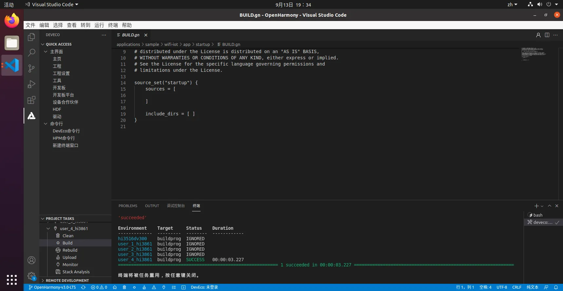Viewport: 563px width, 291px height.
Task: Click the split editor icon
Action: (x=547, y=35)
